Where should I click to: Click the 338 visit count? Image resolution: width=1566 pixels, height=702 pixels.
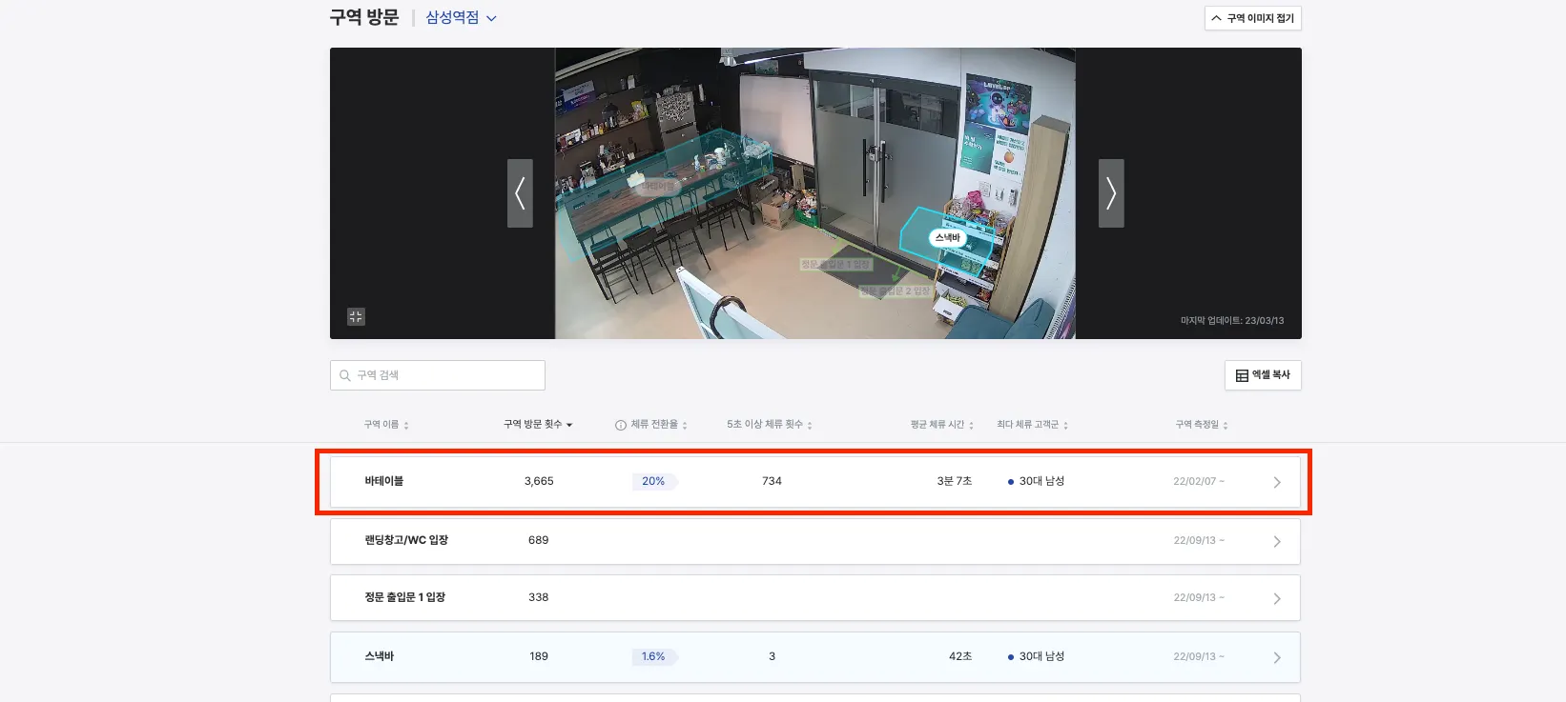539,597
